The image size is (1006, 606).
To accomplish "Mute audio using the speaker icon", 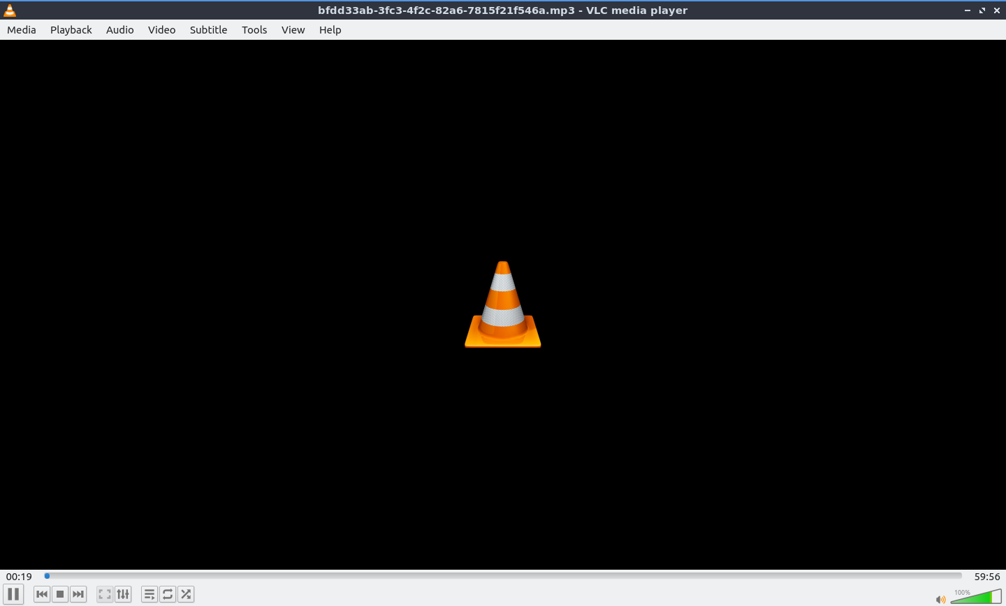I will 940,599.
